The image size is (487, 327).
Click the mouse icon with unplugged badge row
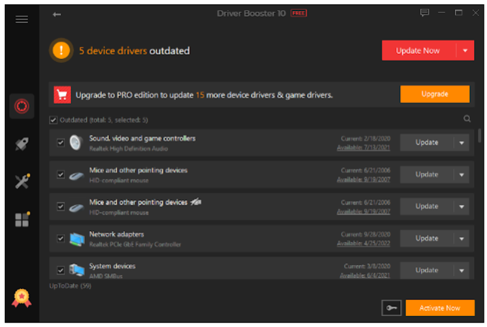tap(76, 208)
